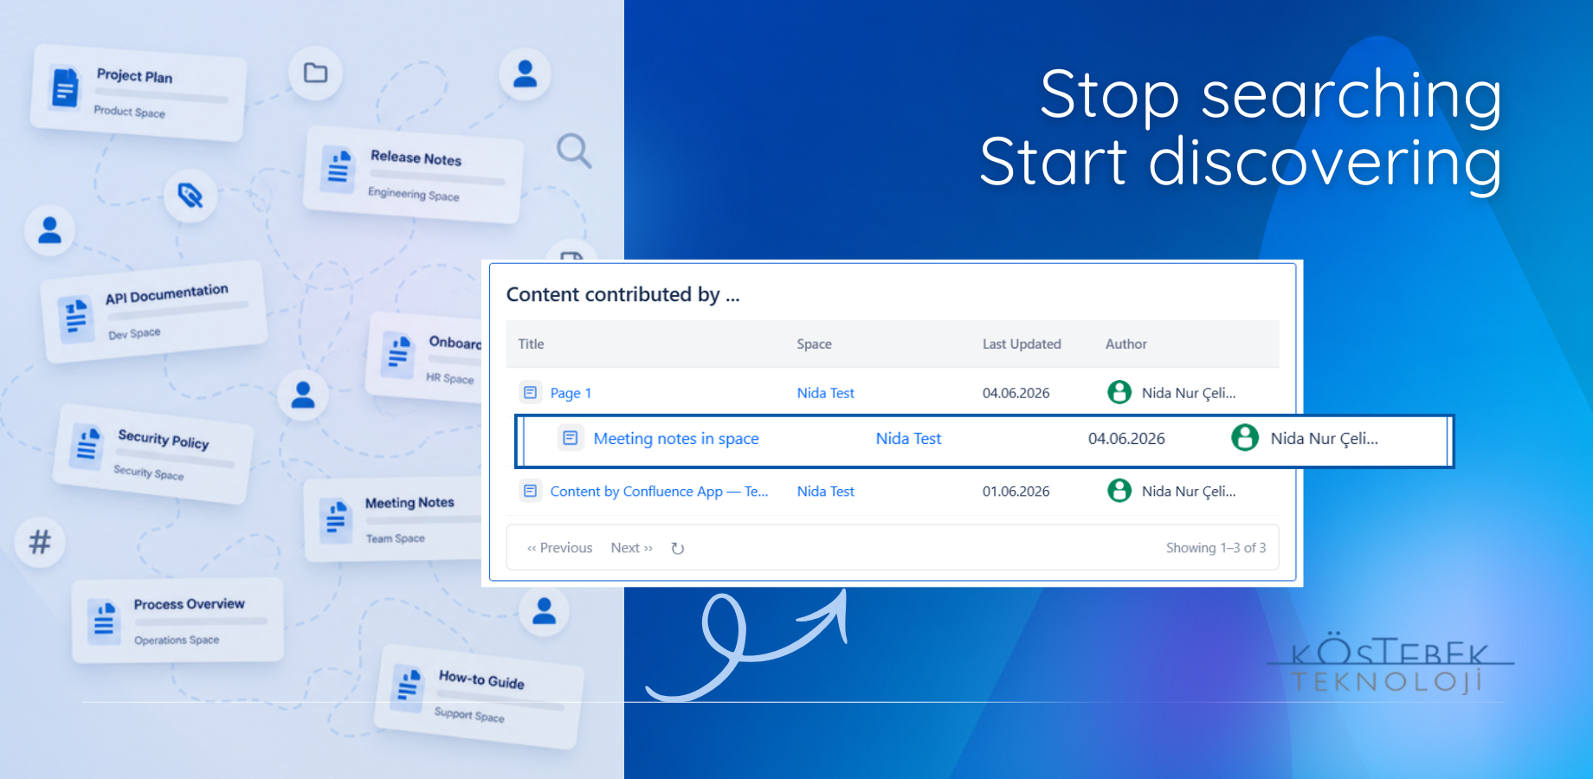Click page icon beside Meeting notes in space
The image size is (1593, 779).
click(570, 438)
